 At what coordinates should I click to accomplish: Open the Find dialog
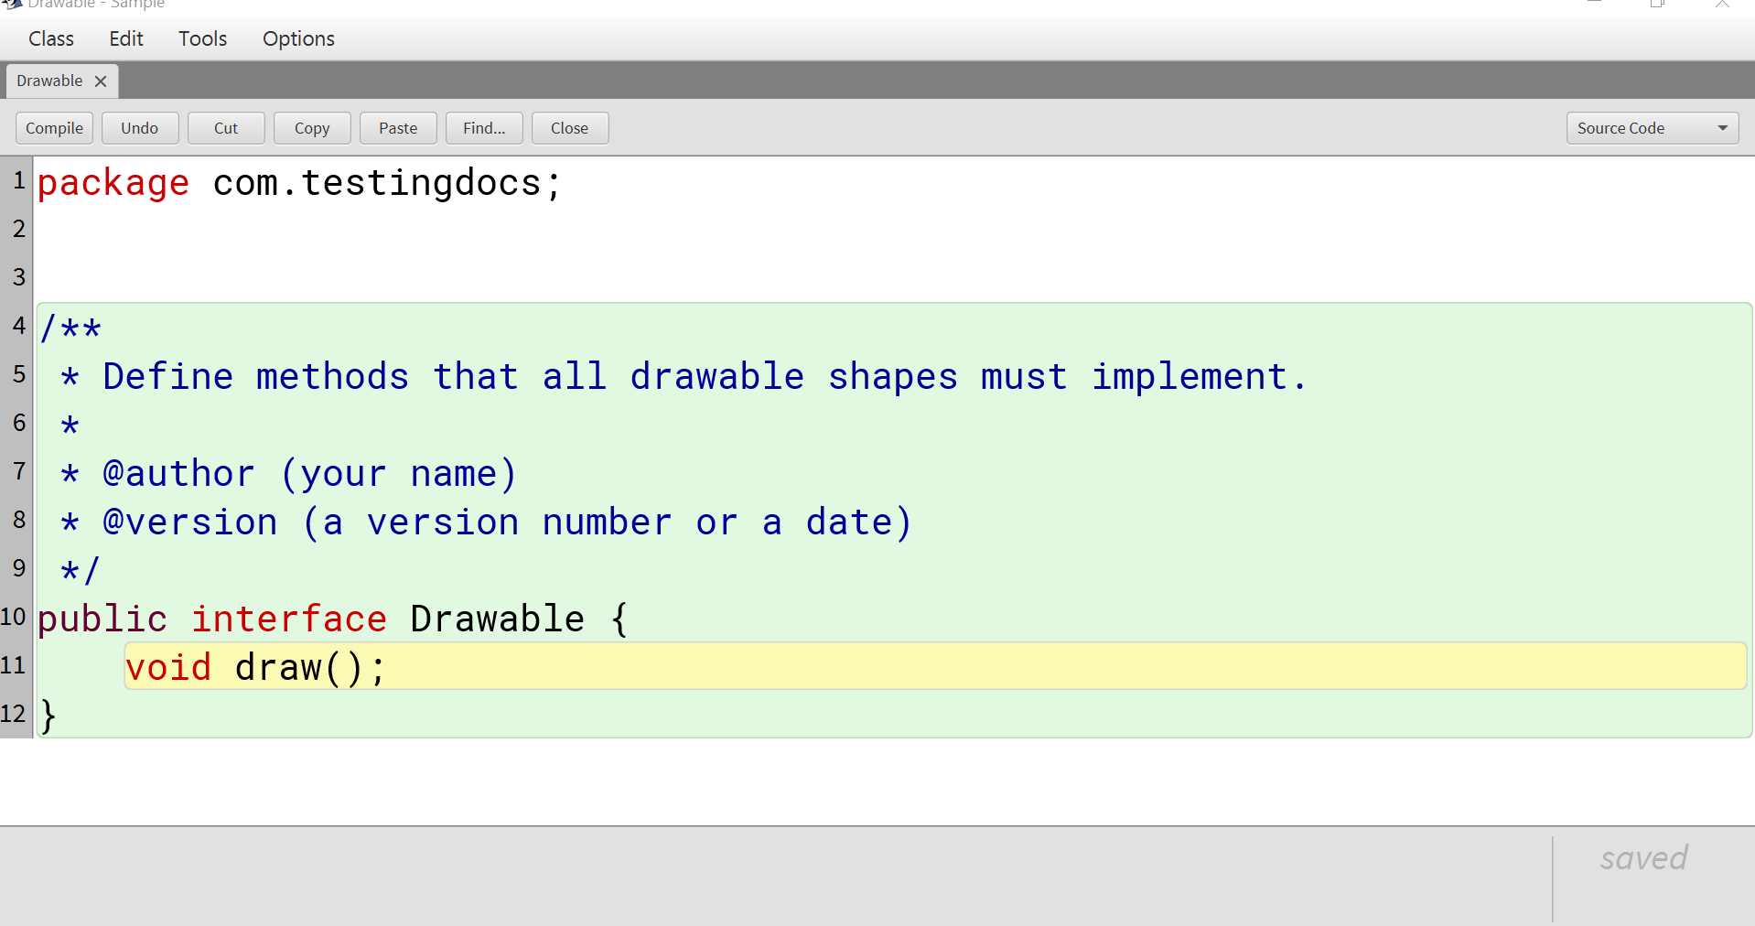coord(483,127)
